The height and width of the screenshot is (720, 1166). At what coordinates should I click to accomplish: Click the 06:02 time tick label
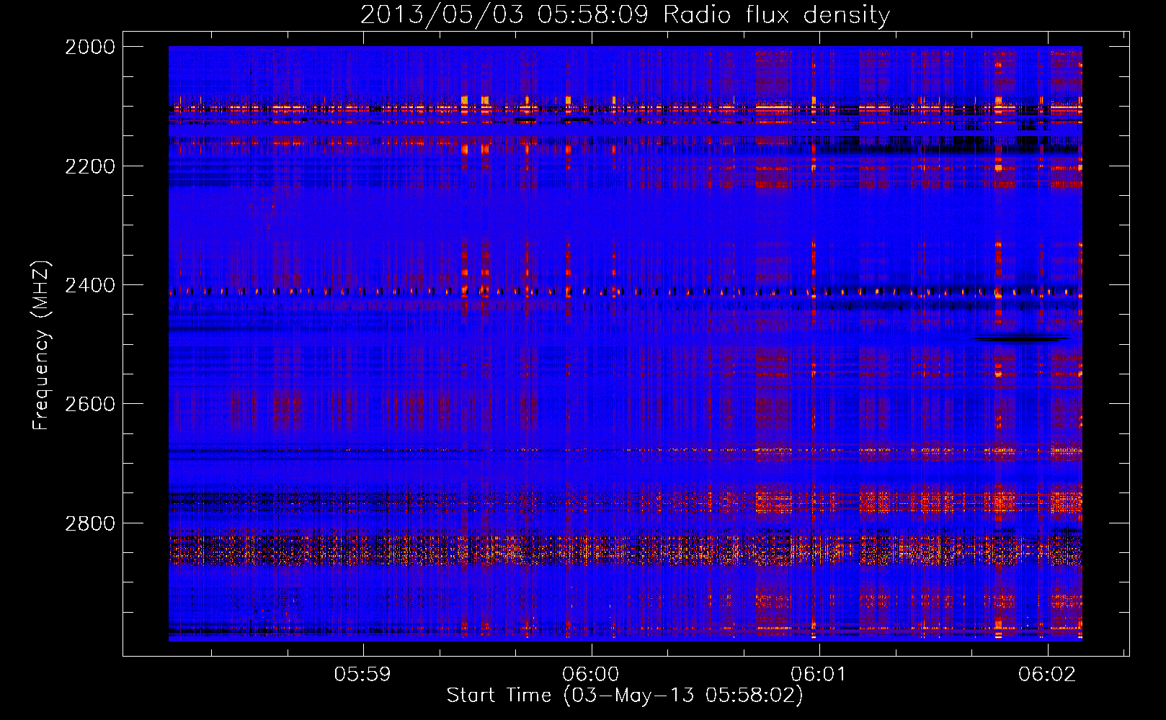pos(1046,674)
